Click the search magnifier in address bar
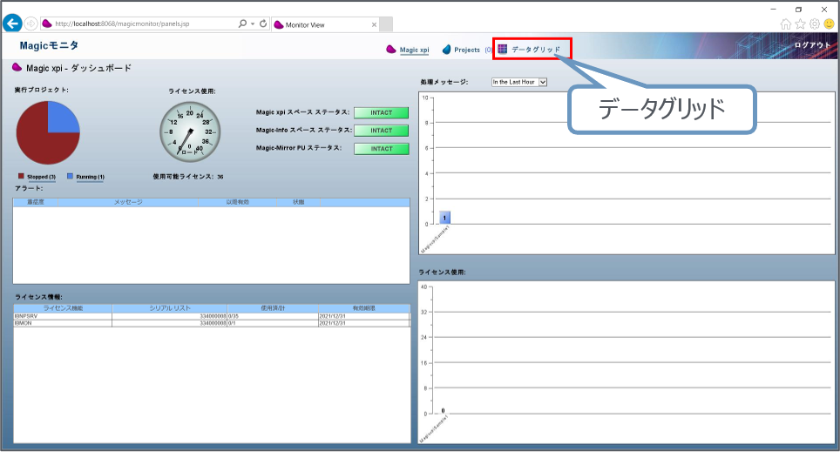This screenshot has width=840, height=452. (x=242, y=24)
